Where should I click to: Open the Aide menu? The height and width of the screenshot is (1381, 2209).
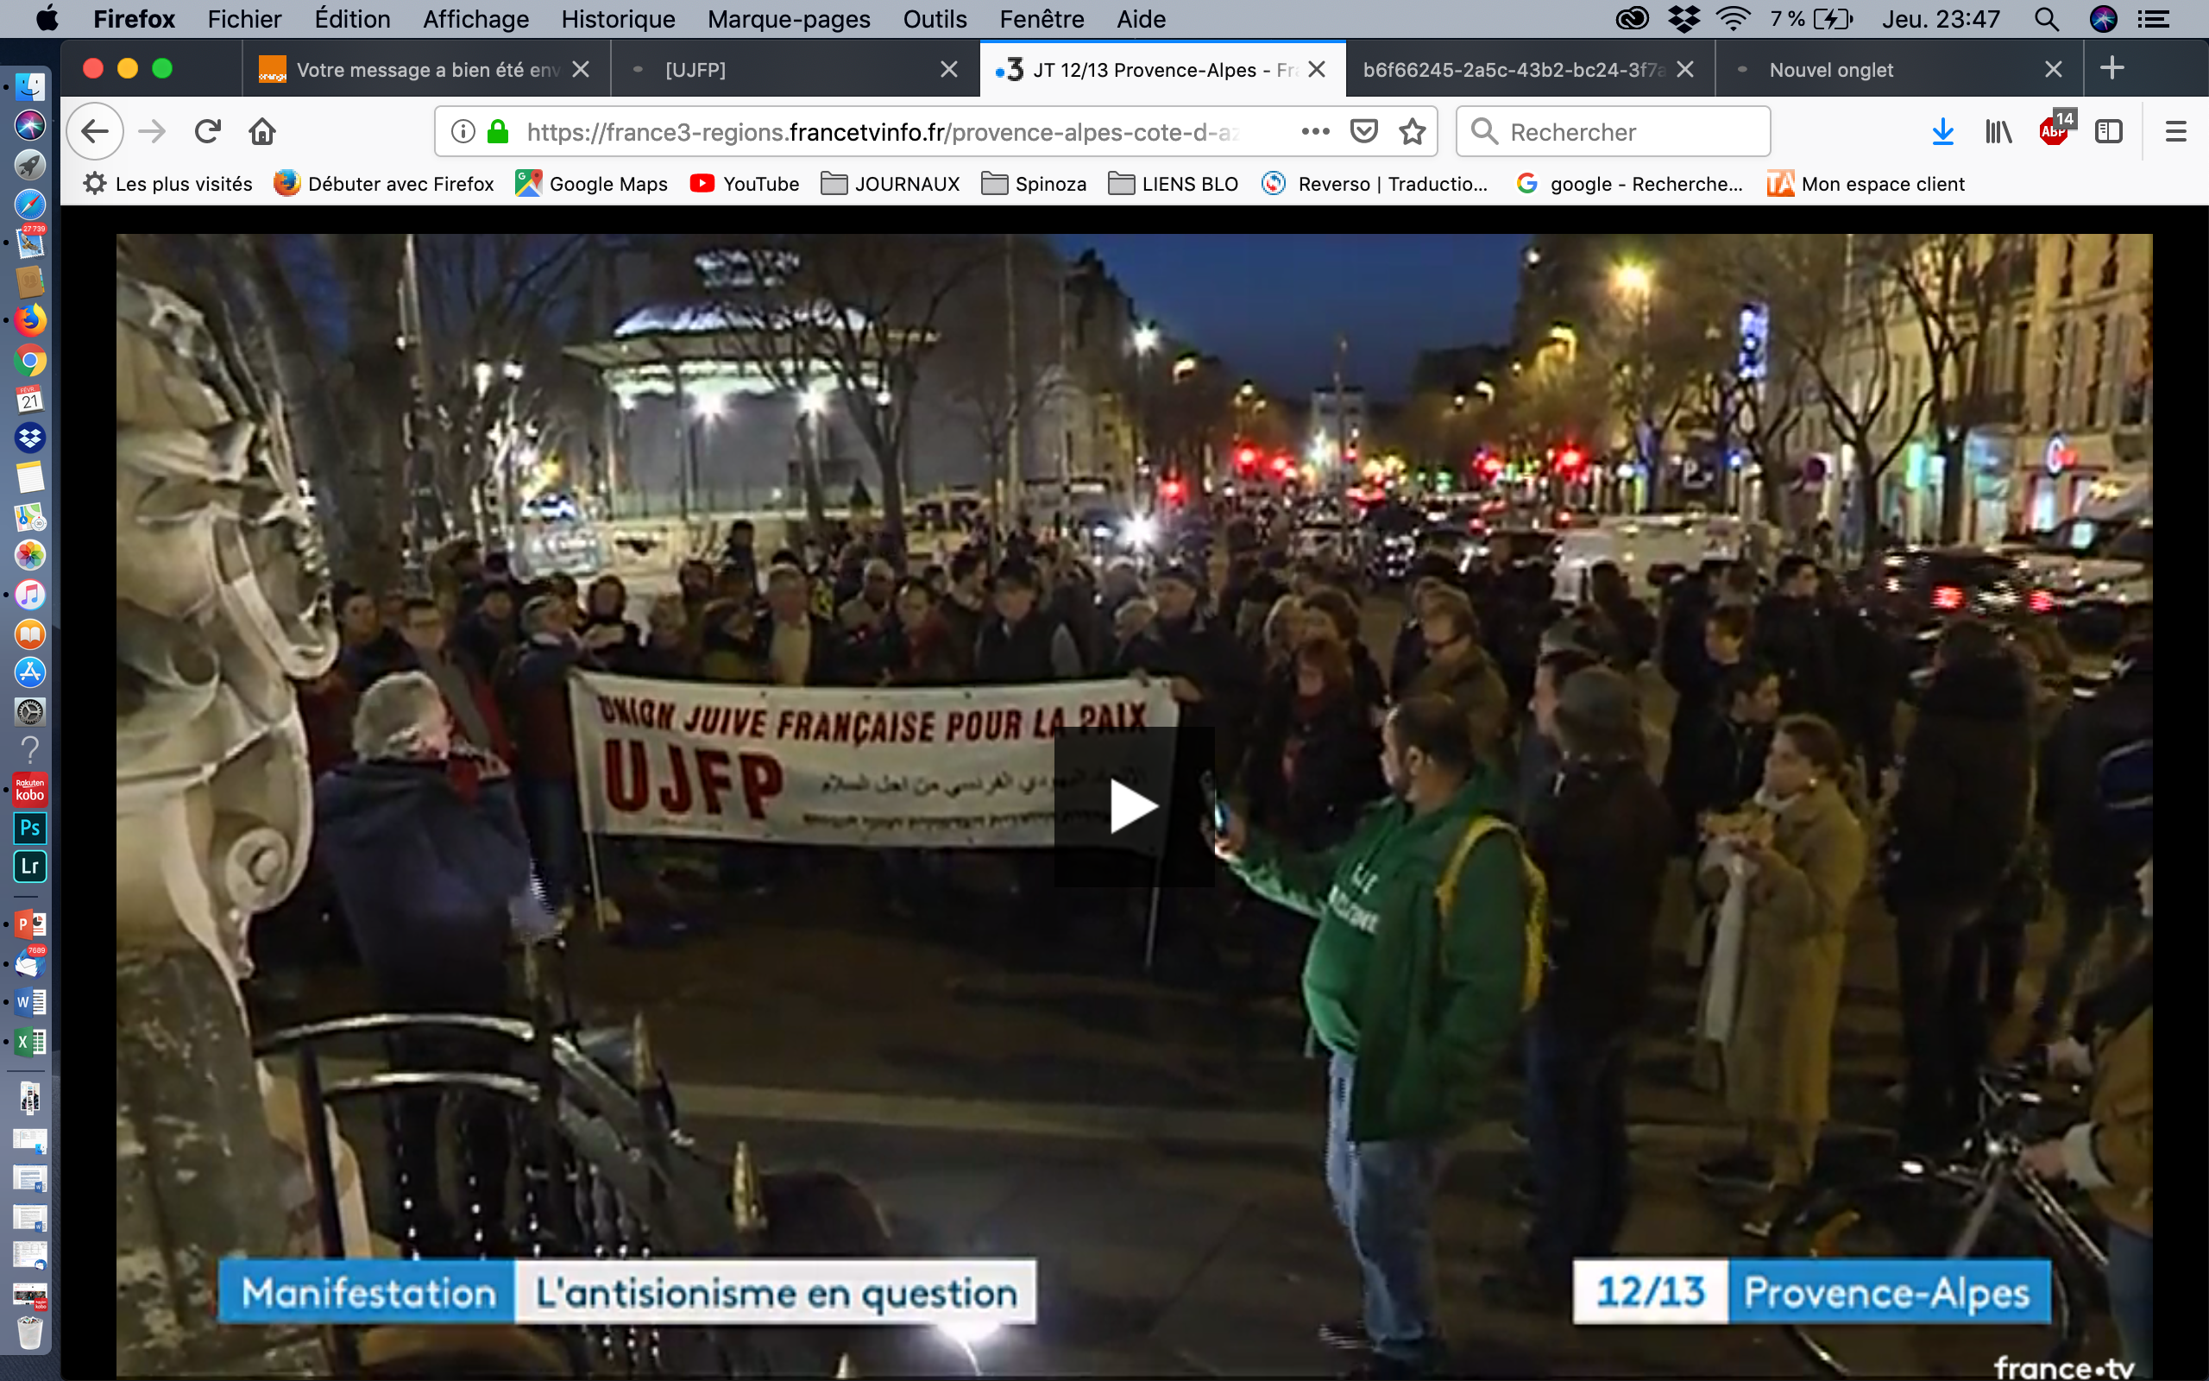coord(1141,19)
